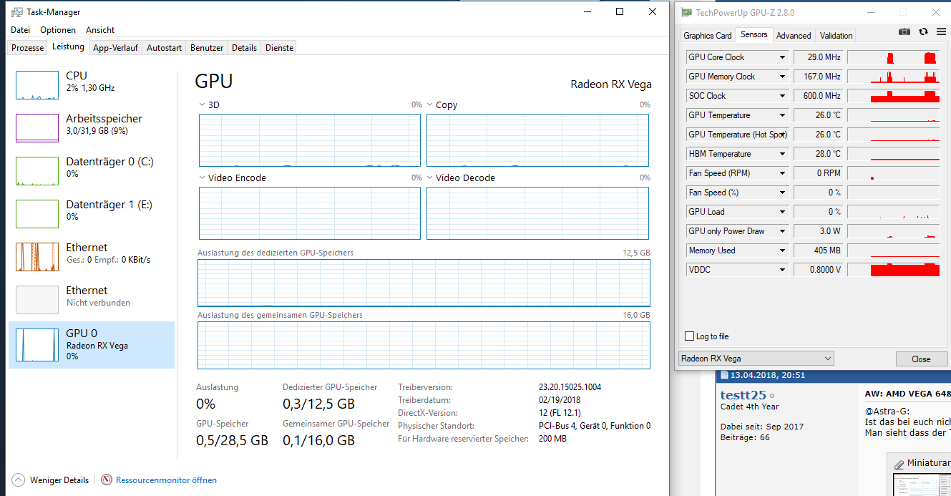Click the 3D engine usage graph
This screenshot has height=496, width=951.
[x=310, y=140]
